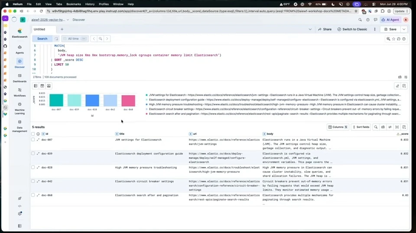Image resolution: width=416 pixels, height=233 pixels.
Task: Open the help icon in Kibana header
Action: coord(368,19)
